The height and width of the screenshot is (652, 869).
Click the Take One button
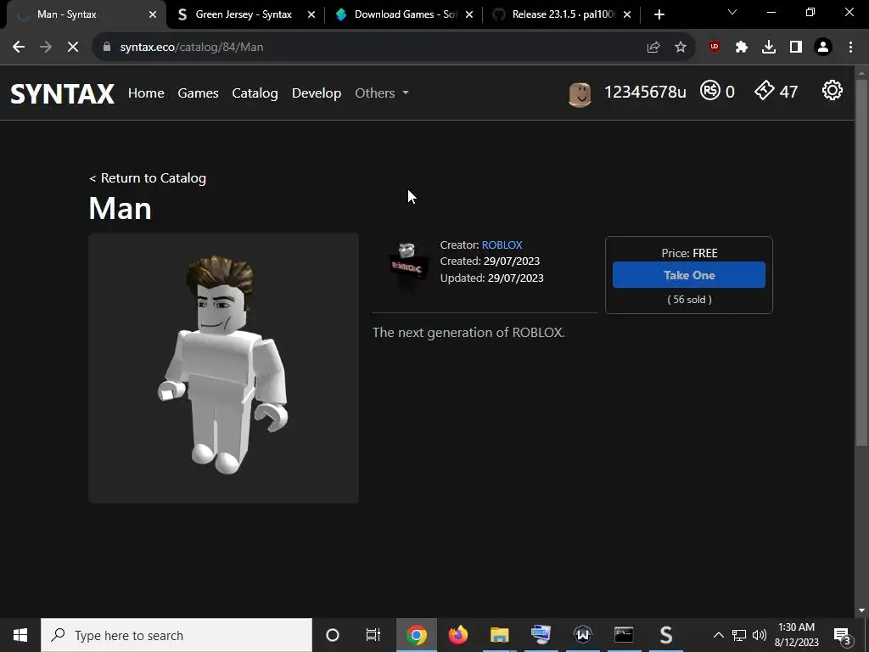pyautogui.click(x=689, y=275)
